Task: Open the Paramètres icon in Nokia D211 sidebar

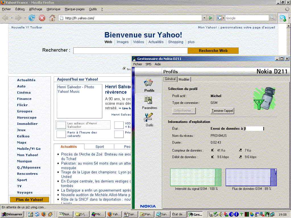Action: (148, 100)
